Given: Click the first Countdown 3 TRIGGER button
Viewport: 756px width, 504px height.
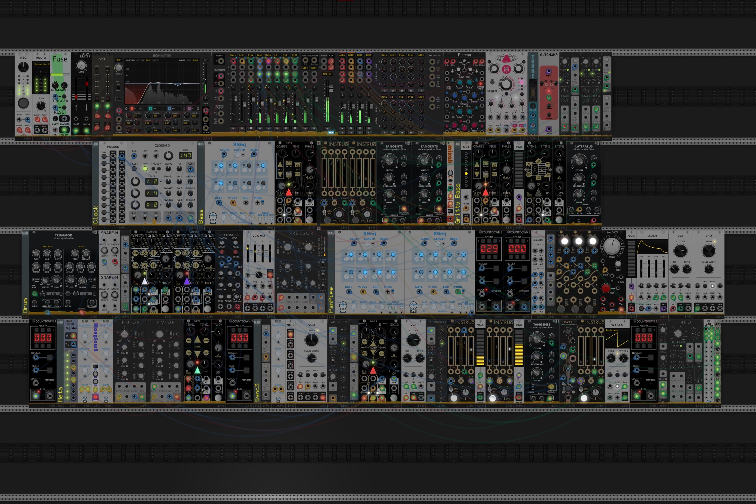Looking at the screenshot, I should (x=496, y=268).
